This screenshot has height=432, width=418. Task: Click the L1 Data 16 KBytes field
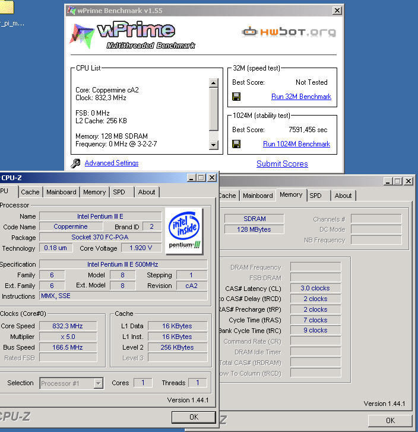(178, 326)
